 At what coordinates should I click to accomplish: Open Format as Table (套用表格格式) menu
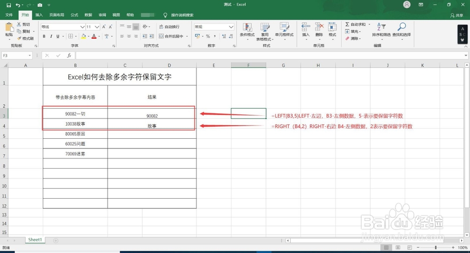(265, 31)
